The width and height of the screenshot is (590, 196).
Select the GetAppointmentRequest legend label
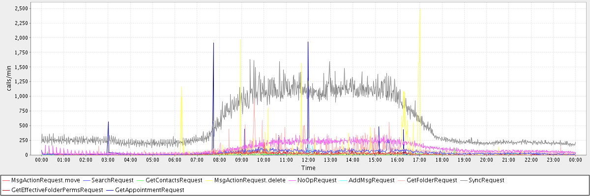click(x=149, y=190)
